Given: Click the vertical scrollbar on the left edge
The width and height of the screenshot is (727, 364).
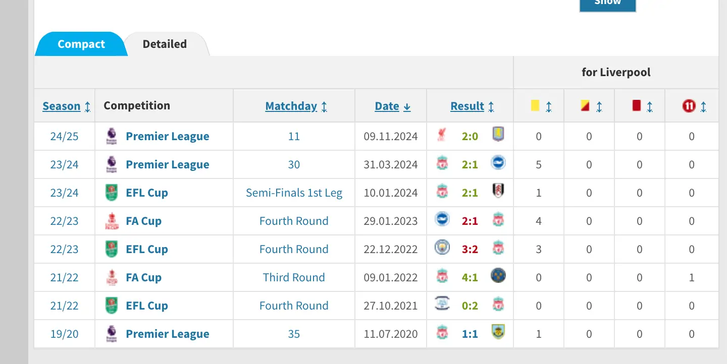Looking at the screenshot, I should (15, 181).
